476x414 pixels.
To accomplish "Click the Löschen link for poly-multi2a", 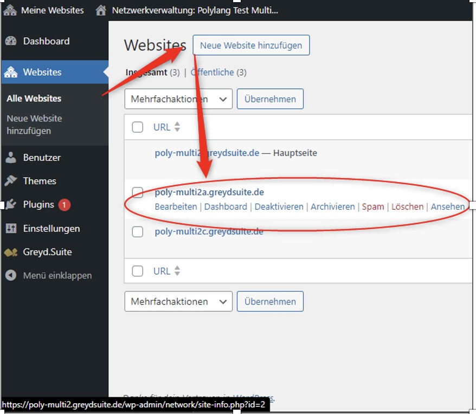I will [407, 206].
